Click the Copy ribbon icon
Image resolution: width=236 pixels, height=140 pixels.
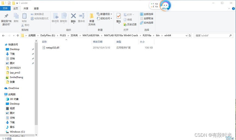click(x=16, y=18)
